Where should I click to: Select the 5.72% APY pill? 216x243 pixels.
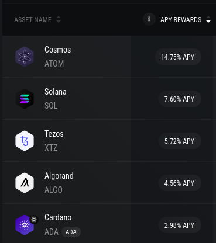pyautogui.click(x=180, y=141)
